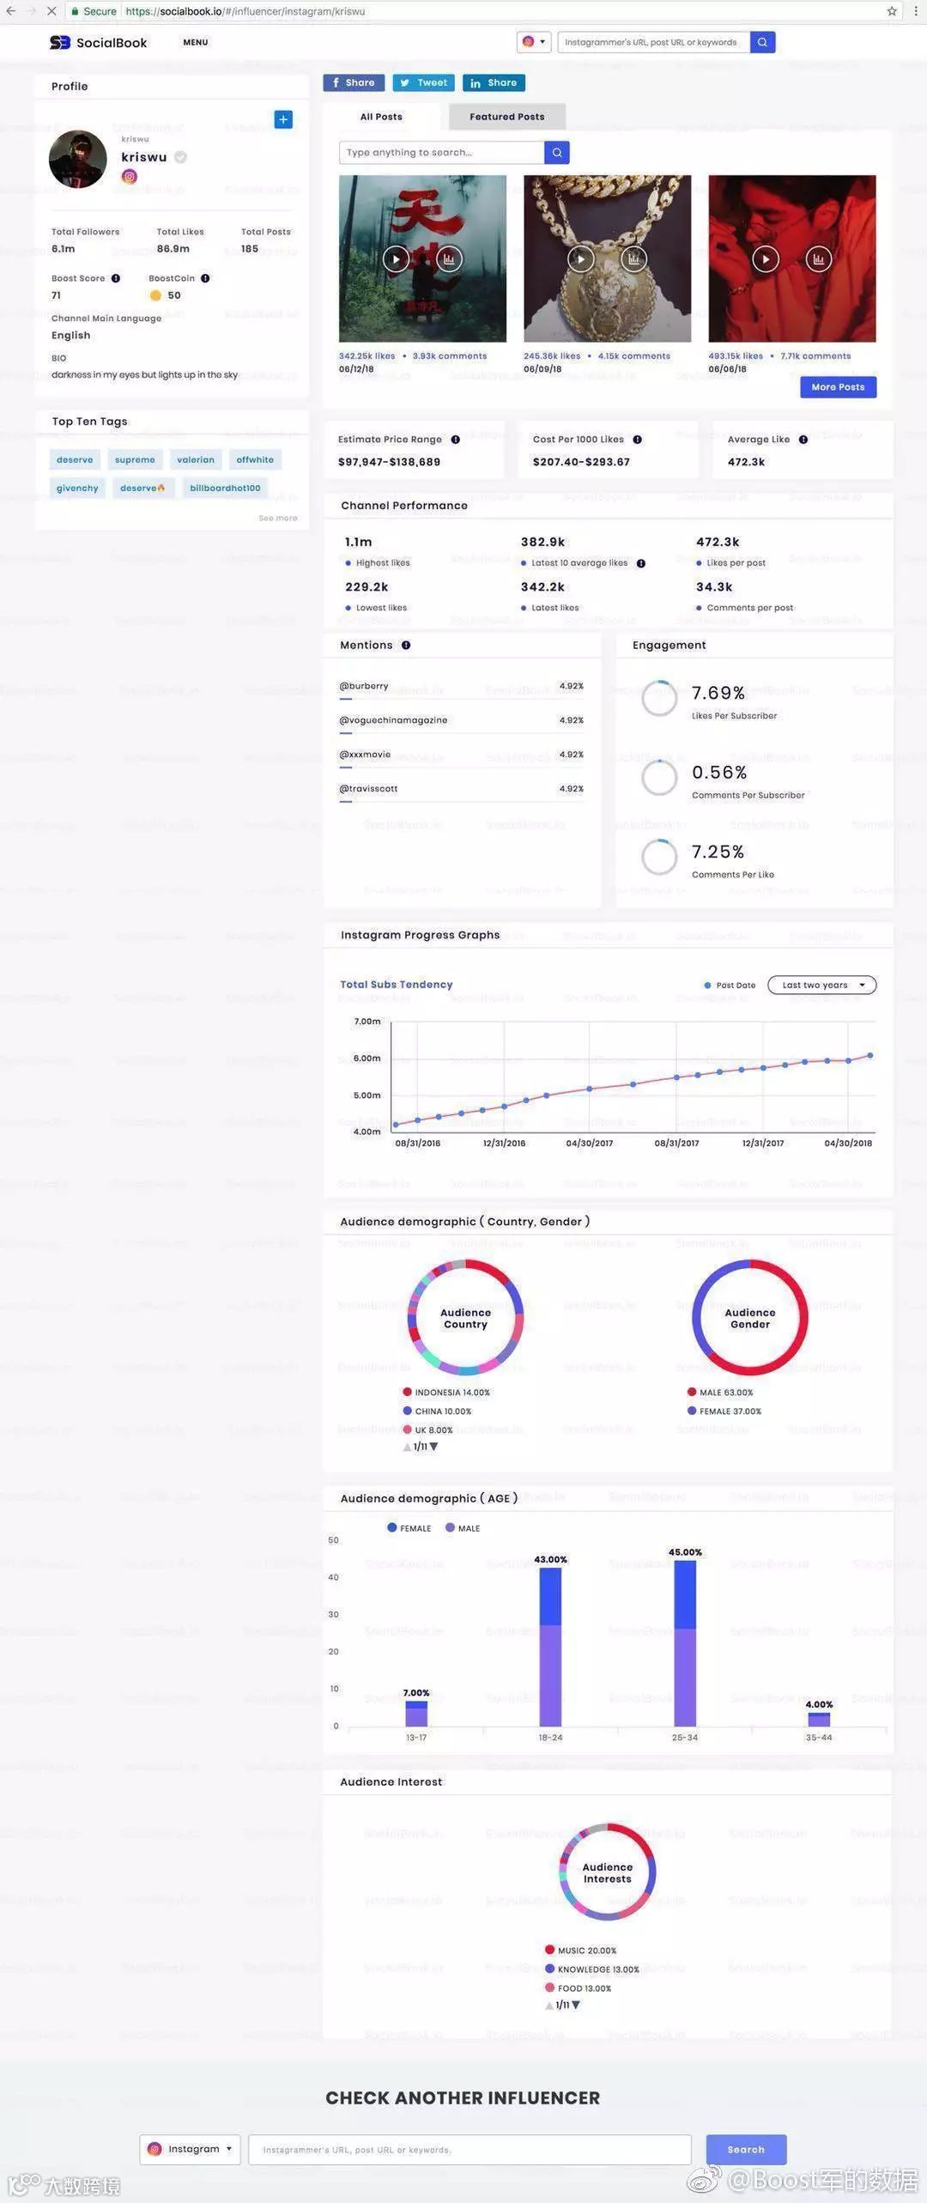Click the Audience Gender donut chart
This screenshot has width=927, height=2203.
pos(750,1318)
